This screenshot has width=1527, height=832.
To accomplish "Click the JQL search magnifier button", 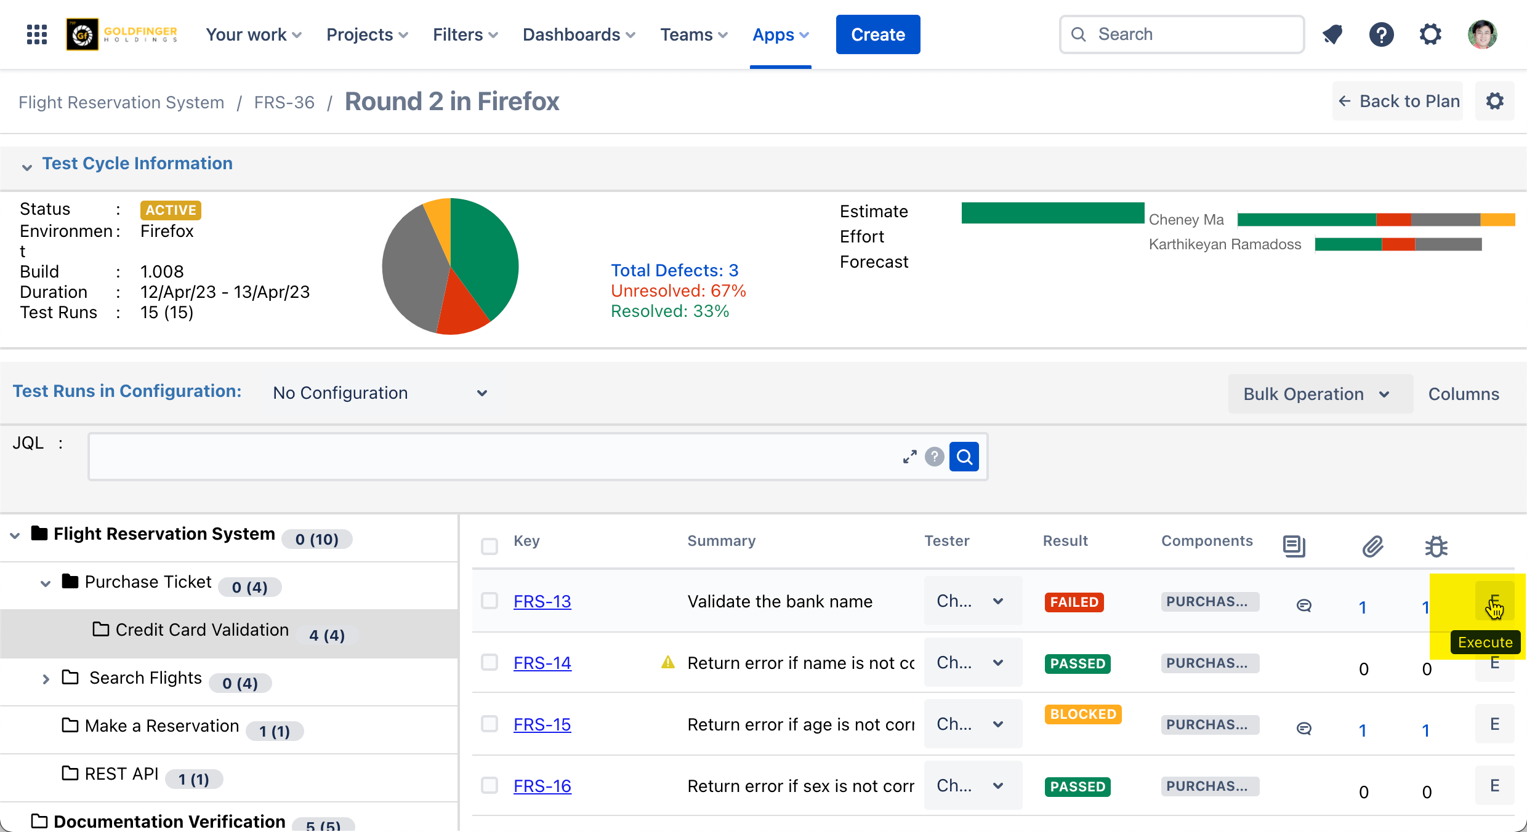I will click(x=964, y=457).
